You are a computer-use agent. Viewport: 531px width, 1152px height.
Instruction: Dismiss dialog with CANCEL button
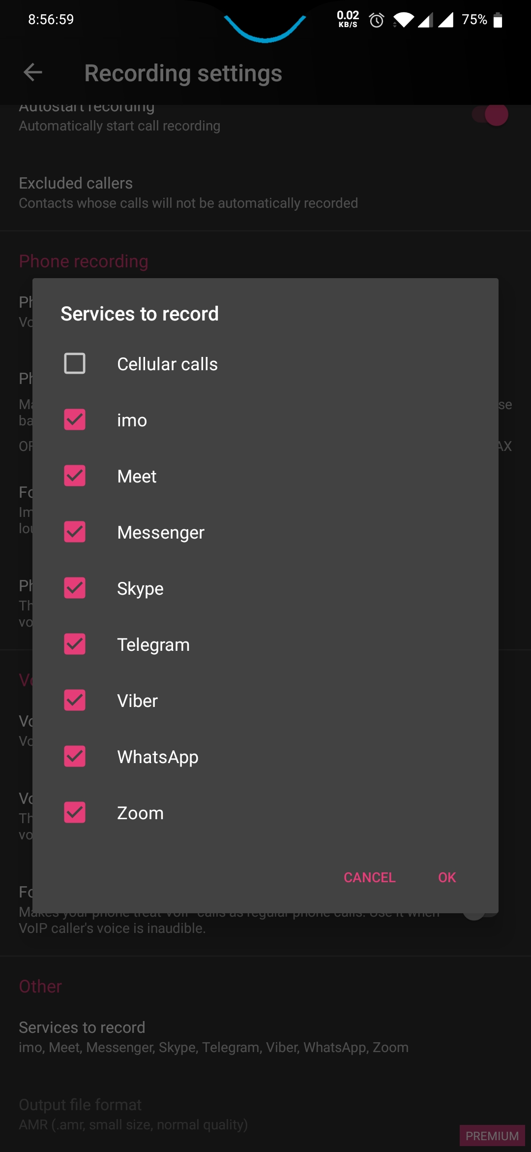click(370, 877)
